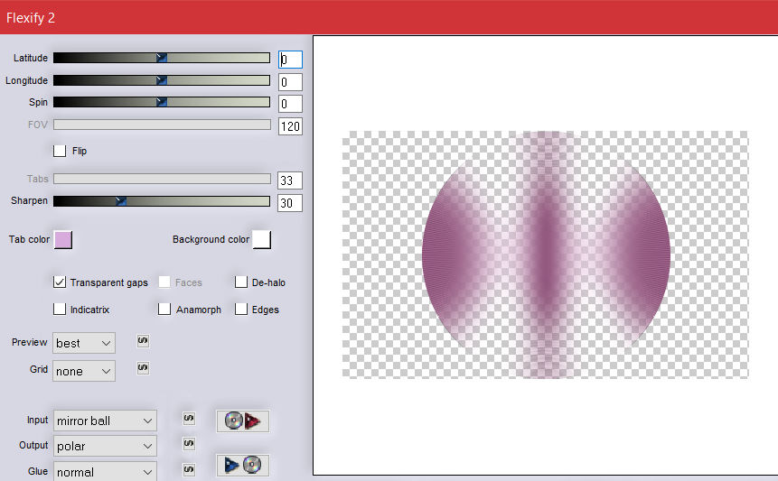Click the Flexify 2 title text

pos(30,18)
